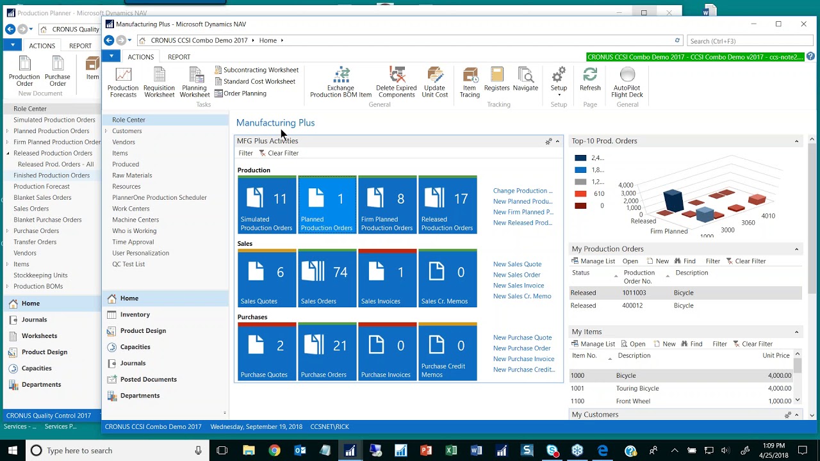Click the red 610 legend swatch
The image size is (820, 461).
580,193
